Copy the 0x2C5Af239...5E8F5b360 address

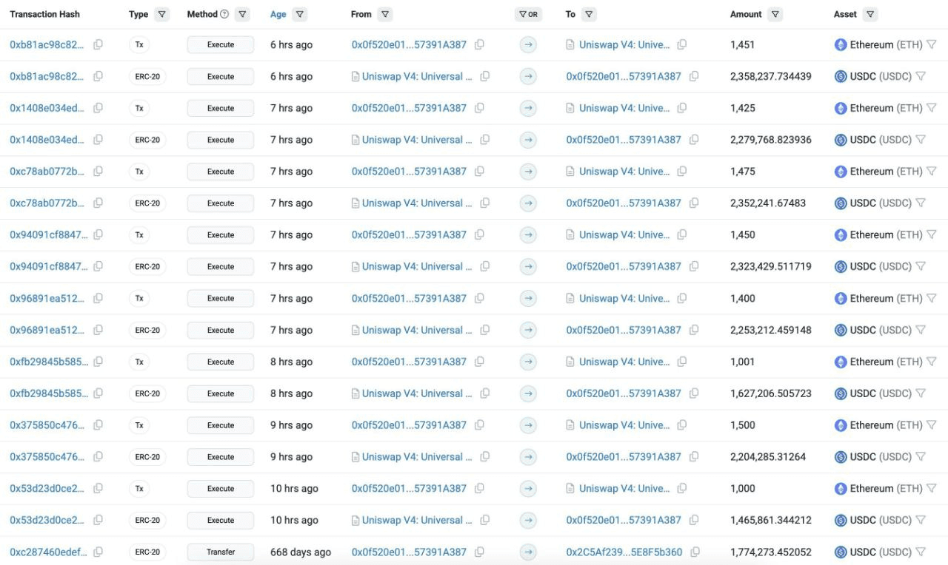(695, 552)
